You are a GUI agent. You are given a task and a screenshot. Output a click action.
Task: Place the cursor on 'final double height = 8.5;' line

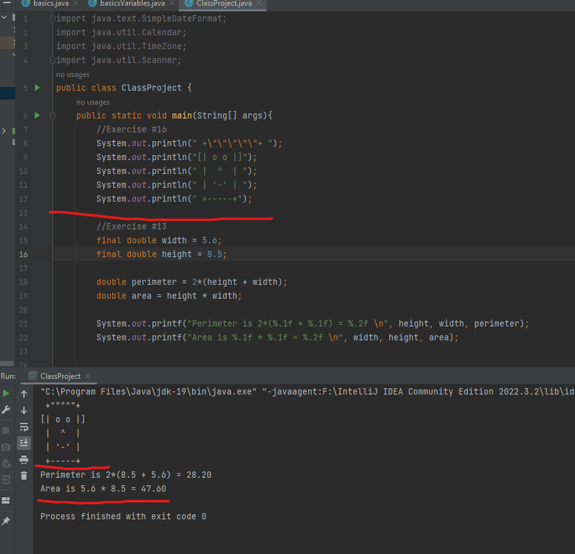[x=161, y=254]
